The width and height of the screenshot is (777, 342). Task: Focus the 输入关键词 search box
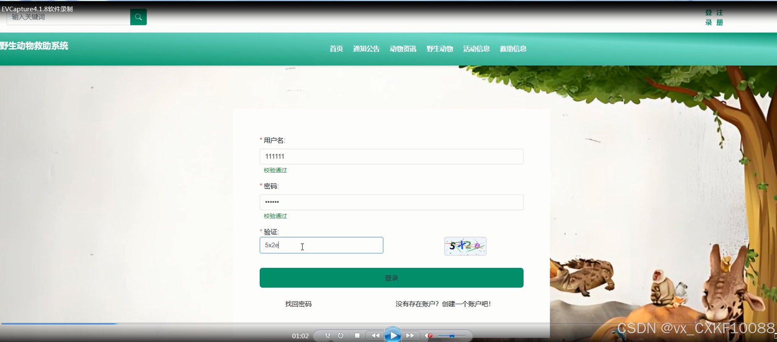coord(69,17)
